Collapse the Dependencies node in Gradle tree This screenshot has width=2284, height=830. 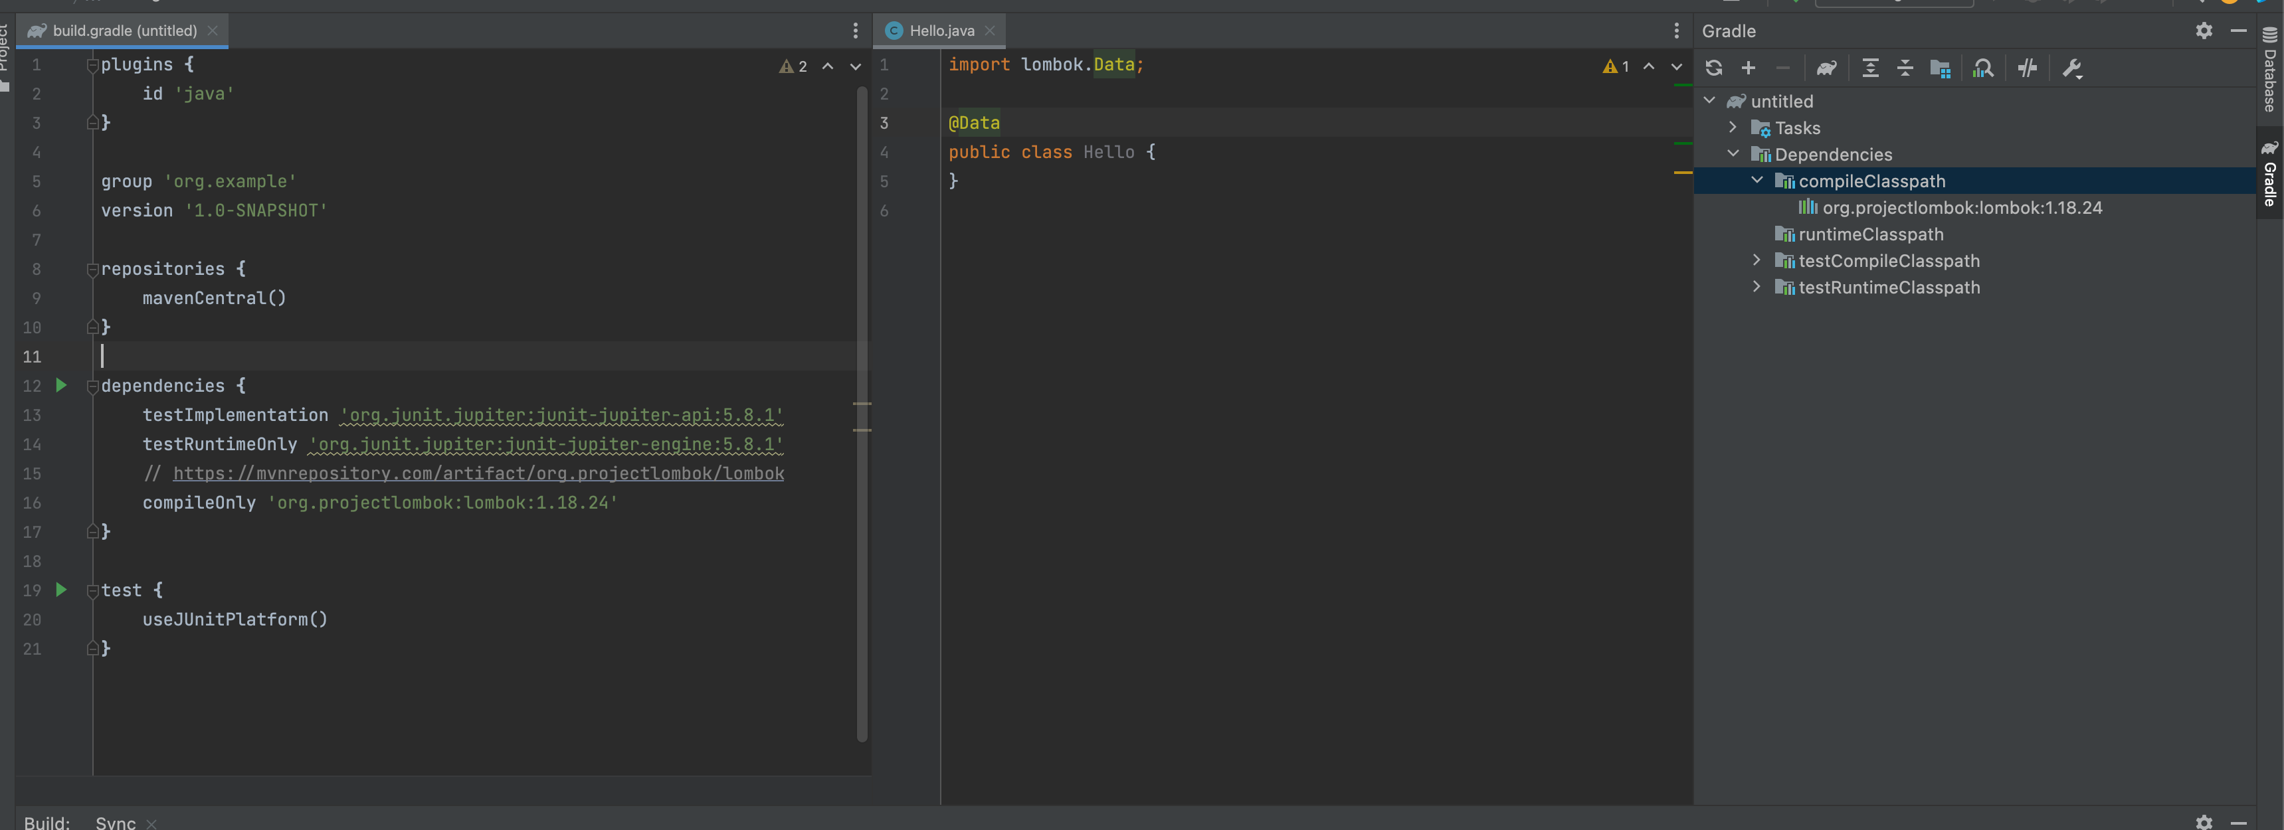[x=1733, y=154]
